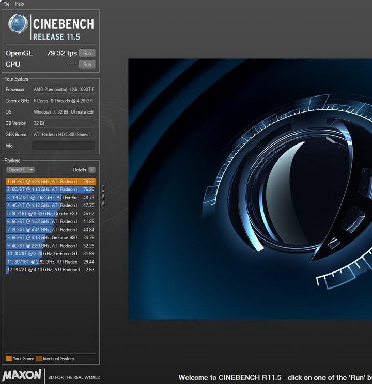Select ranking row 8 GeForce 34.76
372x384 pixels.
tap(51, 237)
